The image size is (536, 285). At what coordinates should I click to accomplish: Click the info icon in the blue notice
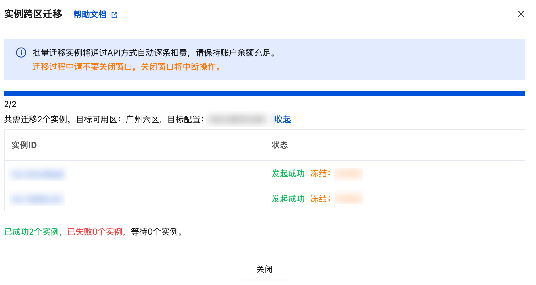(x=21, y=53)
